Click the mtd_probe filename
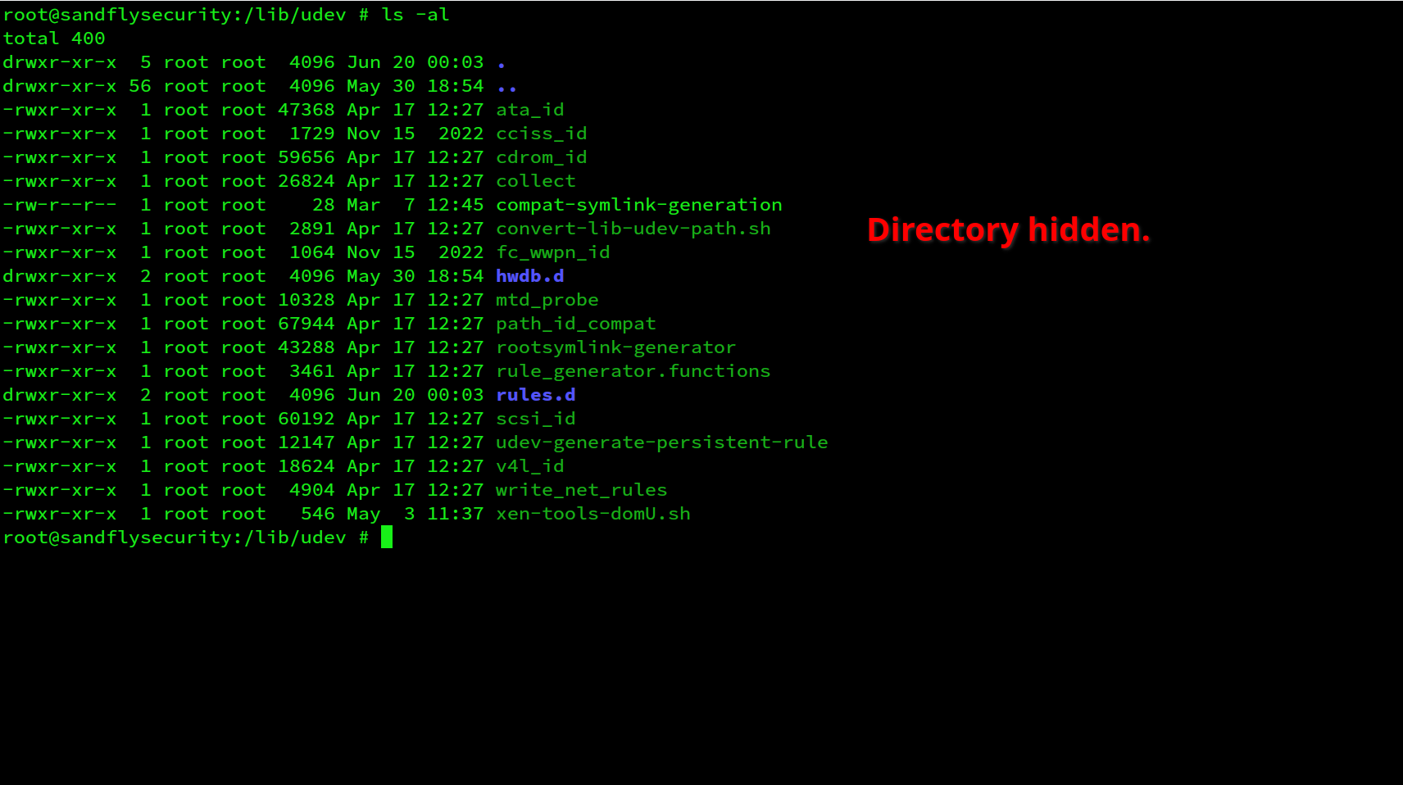The height and width of the screenshot is (785, 1403). (x=547, y=300)
